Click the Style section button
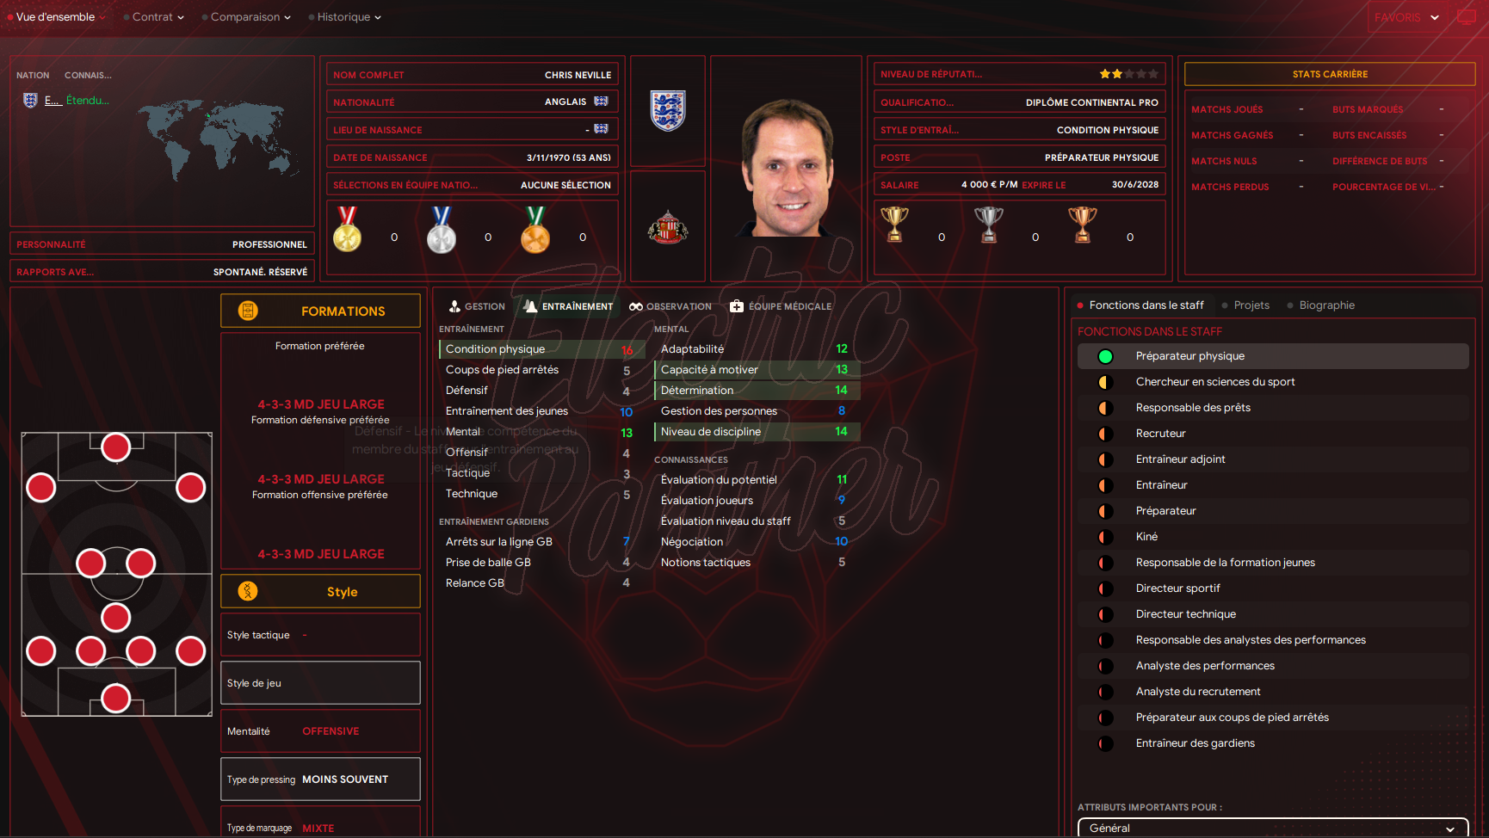 click(320, 591)
